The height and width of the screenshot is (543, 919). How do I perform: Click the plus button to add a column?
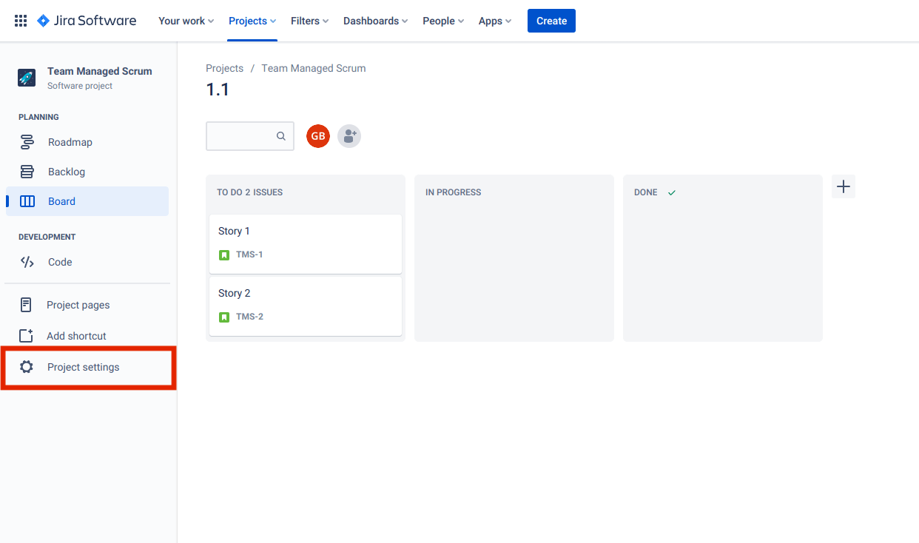pyautogui.click(x=843, y=186)
